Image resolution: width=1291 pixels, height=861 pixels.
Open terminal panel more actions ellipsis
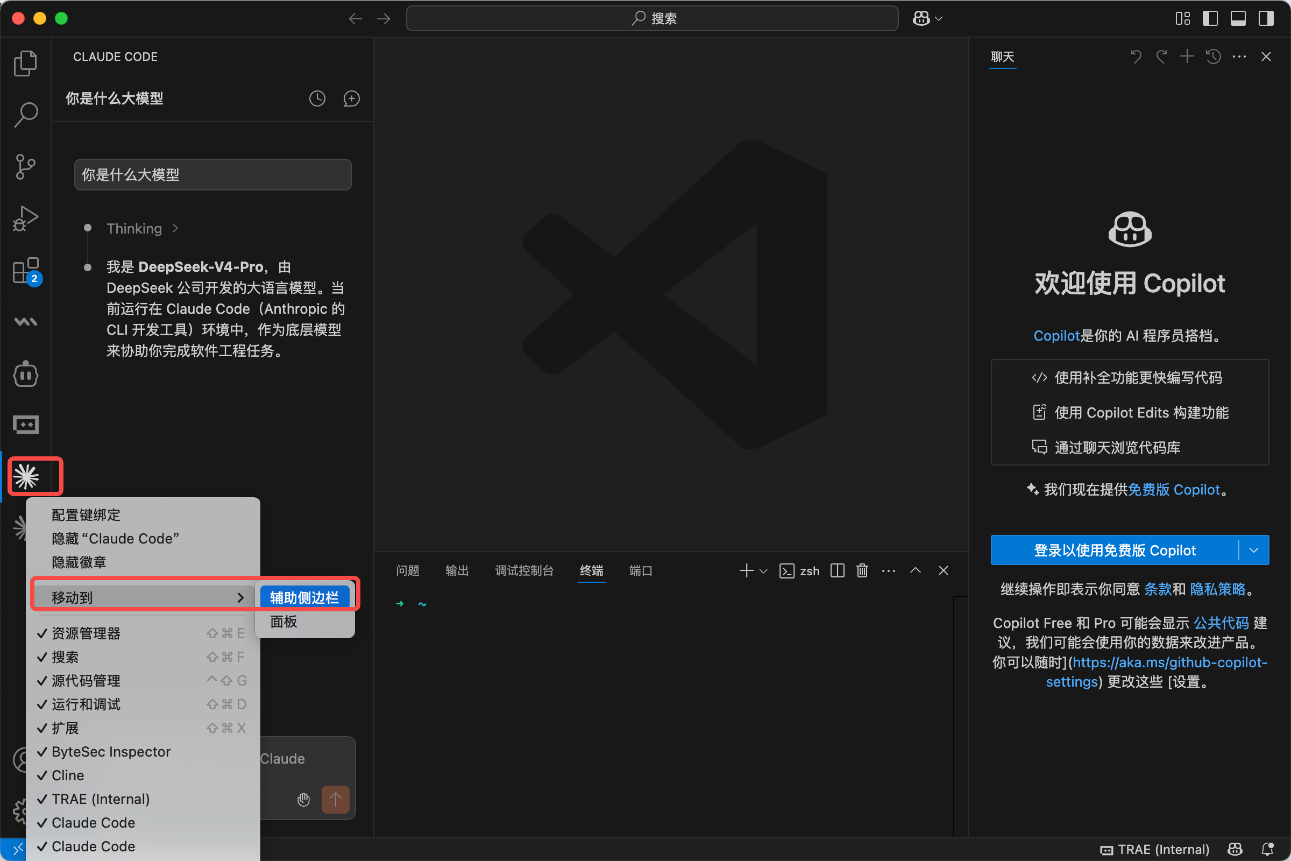pyautogui.click(x=889, y=570)
